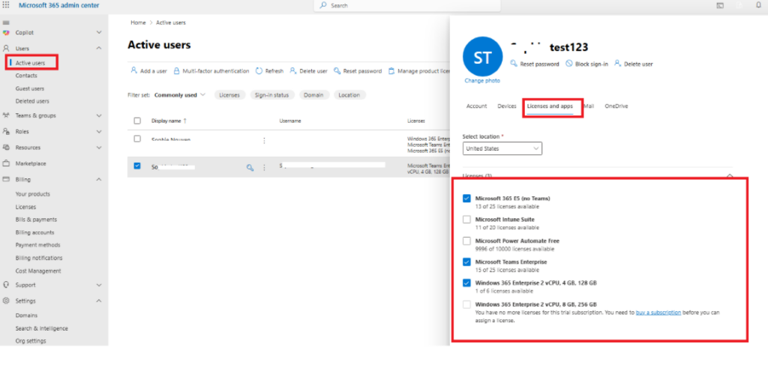The image size is (768, 365).
Task: Sort by Display name column header
Action: 169,121
